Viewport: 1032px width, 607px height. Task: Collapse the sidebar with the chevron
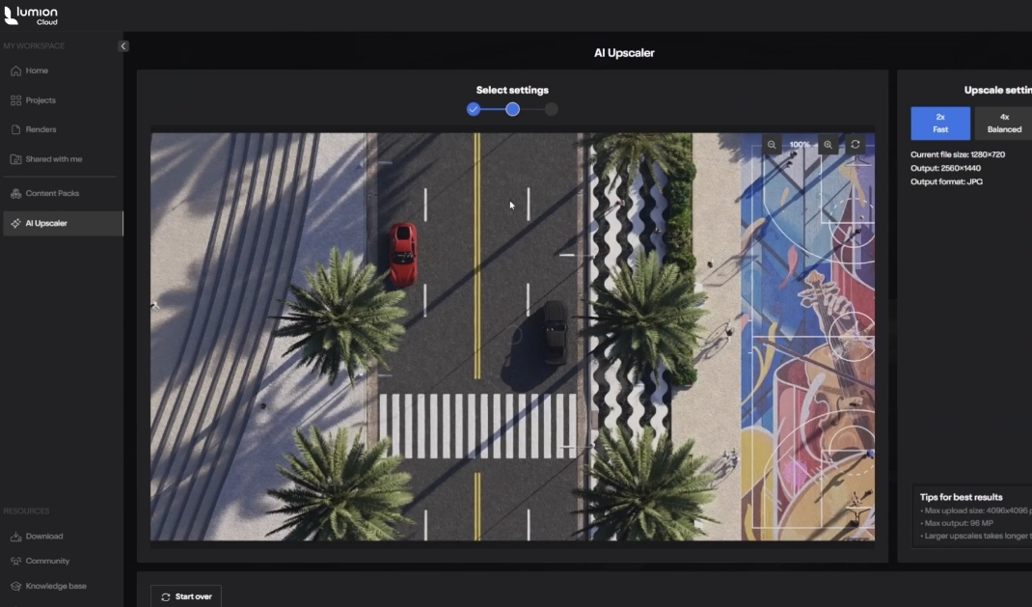[123, 46]
